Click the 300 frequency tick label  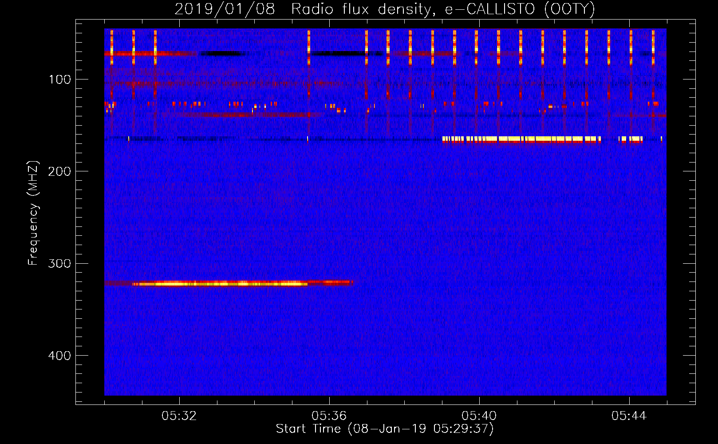(x=59, y=264)
